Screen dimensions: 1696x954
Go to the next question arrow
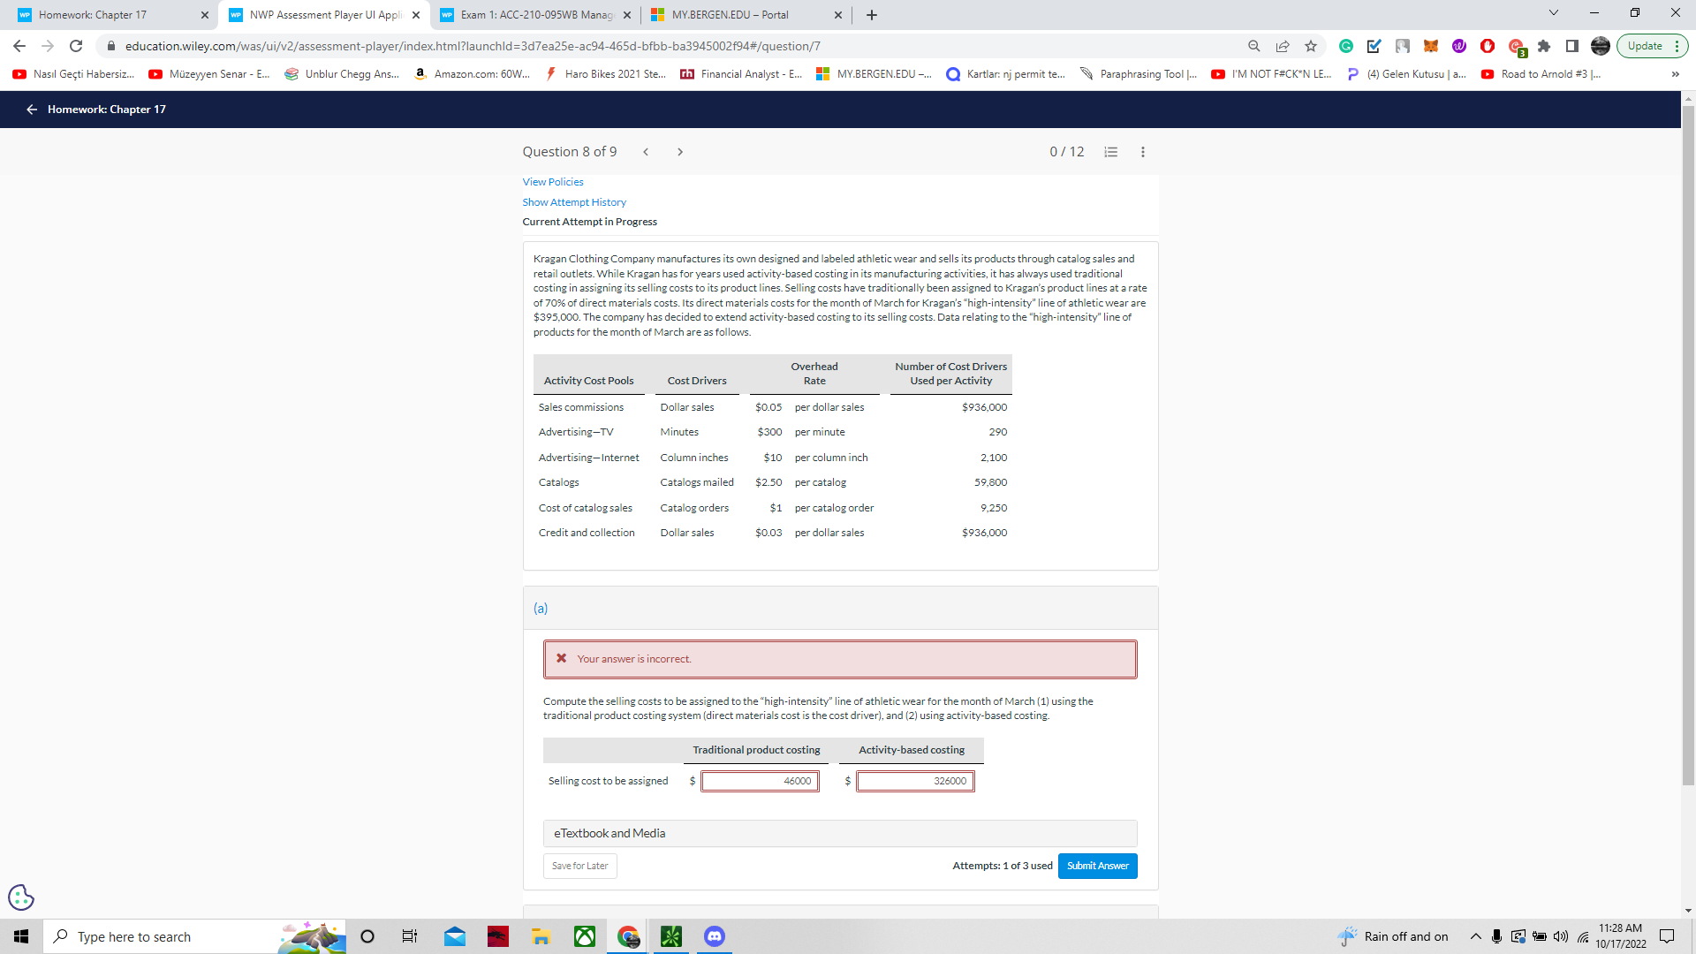679,152
